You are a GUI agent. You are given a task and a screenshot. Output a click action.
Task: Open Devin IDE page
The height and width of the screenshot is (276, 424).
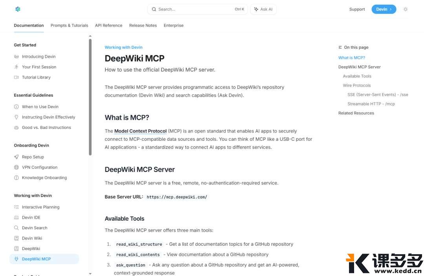pyautogui.click(x=31, y=217)
